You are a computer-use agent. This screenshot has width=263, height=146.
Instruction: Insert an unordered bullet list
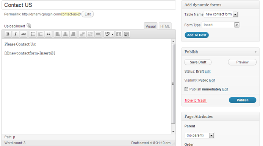coord(33,34)
